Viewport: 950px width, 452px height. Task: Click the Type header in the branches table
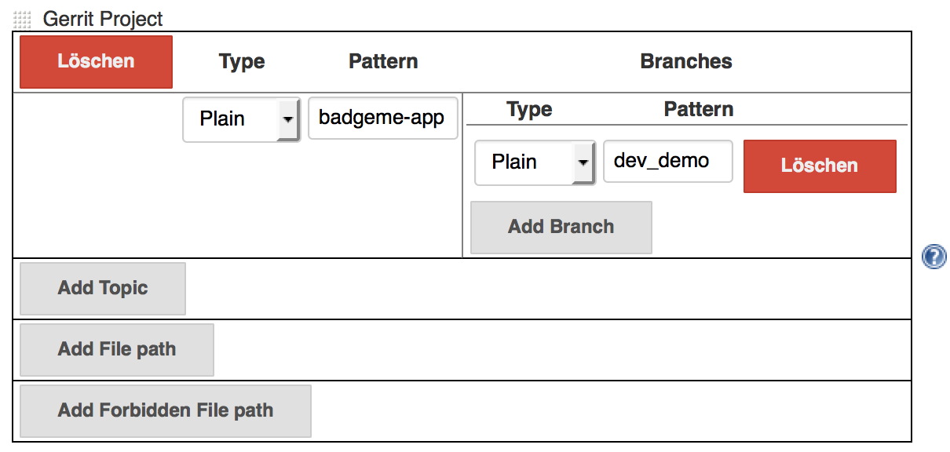[528, 109]
